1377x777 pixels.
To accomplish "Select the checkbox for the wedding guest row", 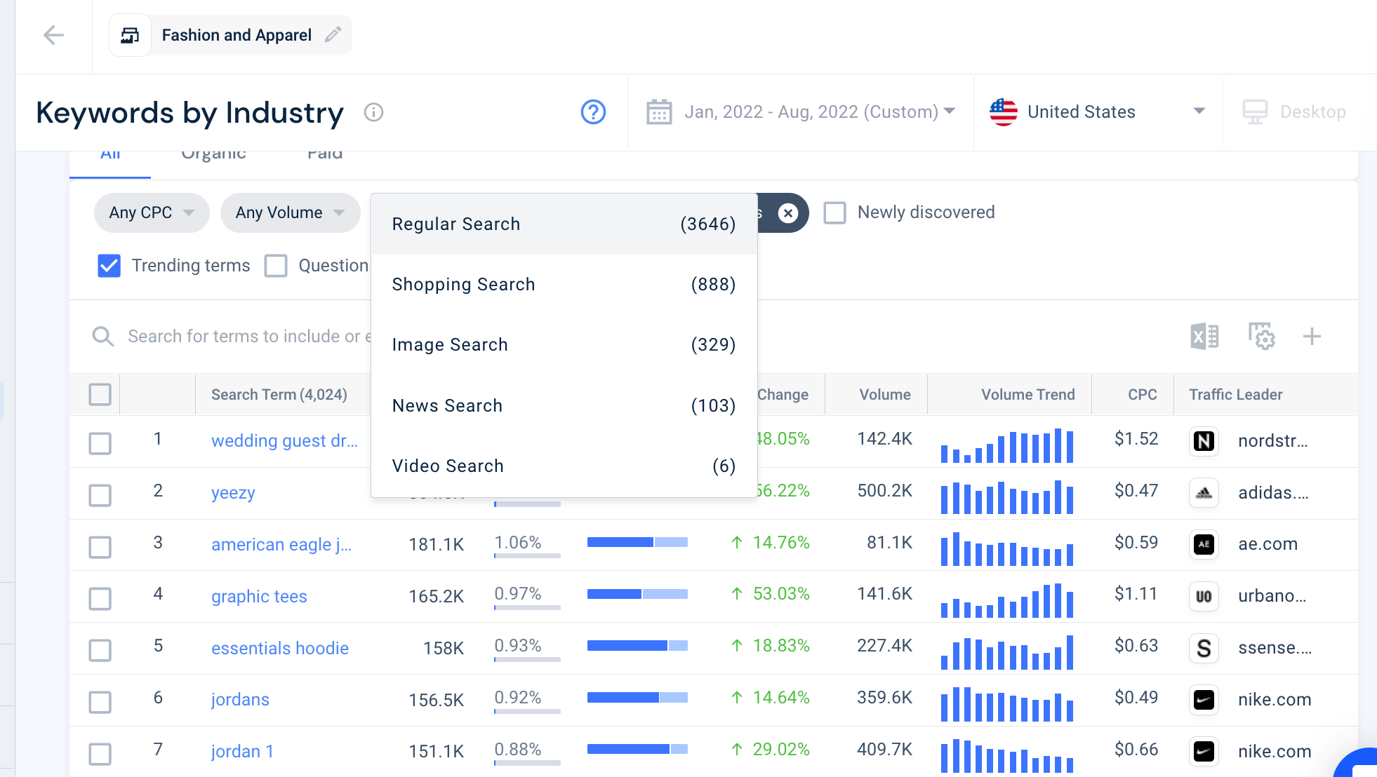I will click(100, 443).
